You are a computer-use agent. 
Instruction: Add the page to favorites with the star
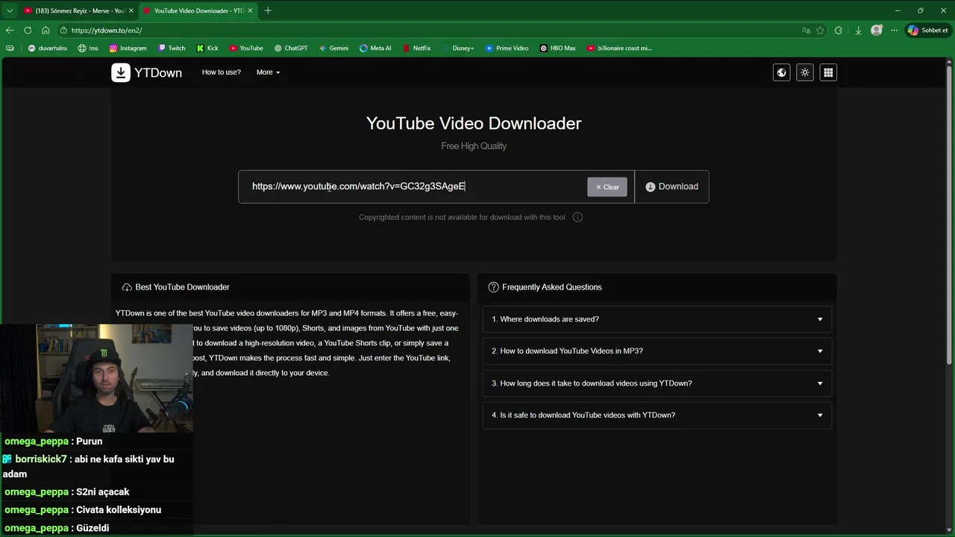click(x=820, y=31)
